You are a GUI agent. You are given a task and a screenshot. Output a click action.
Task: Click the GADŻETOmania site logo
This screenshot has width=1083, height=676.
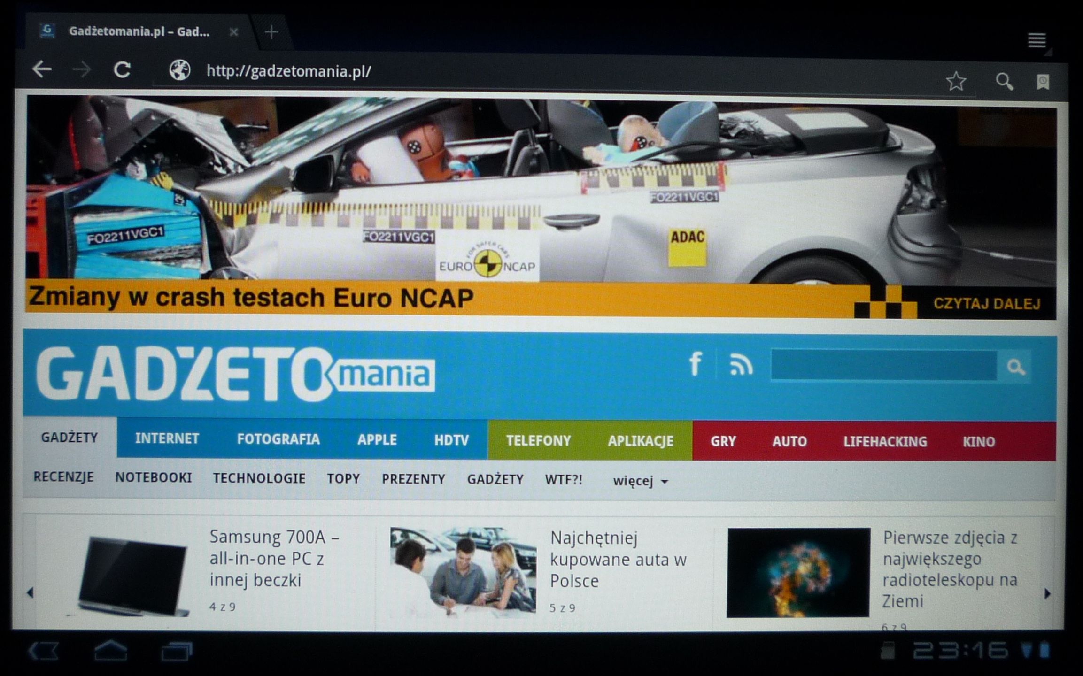coord(235,374)
